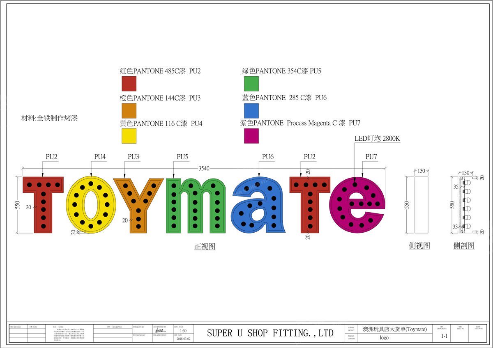Screen dimensions: 493x348
Task: Click the date "2018-03-02" in title block
Action: coord(184,339)
